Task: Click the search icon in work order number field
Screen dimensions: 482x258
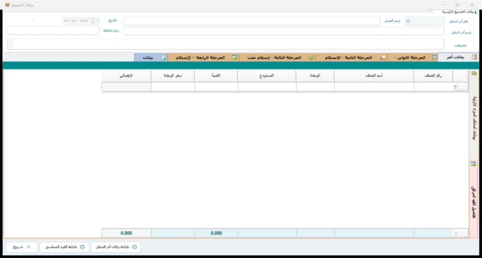Action: 408,21
